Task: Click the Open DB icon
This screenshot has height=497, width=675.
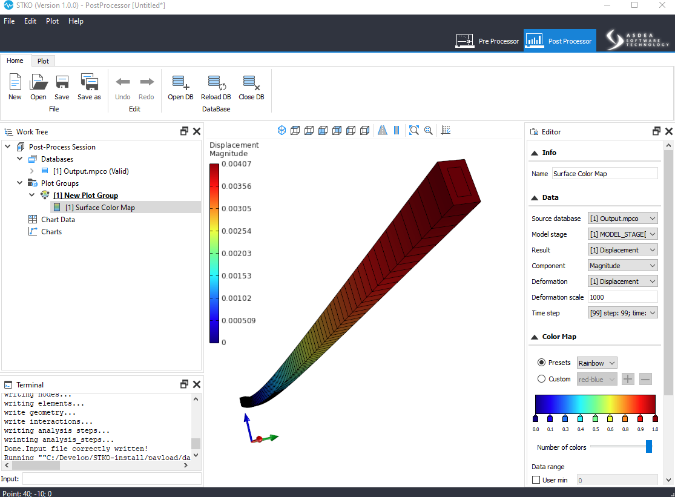Action: (180, 82)
